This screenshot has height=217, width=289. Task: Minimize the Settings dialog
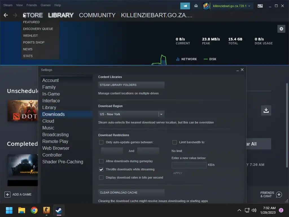point(237,70)
